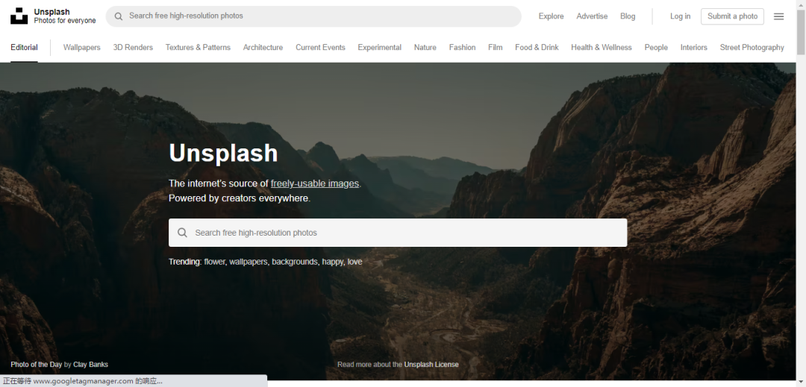Focus the top header search field

[313, 16]
